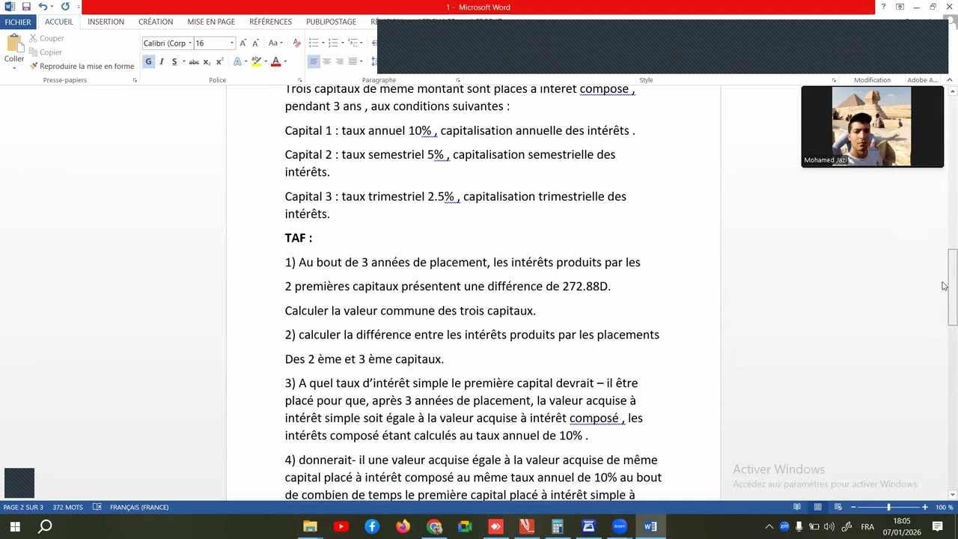Switch to the INSERTION tab
The height and width of the screenshot is (539, 958).
pyautogui.click(x=106, y=22)
